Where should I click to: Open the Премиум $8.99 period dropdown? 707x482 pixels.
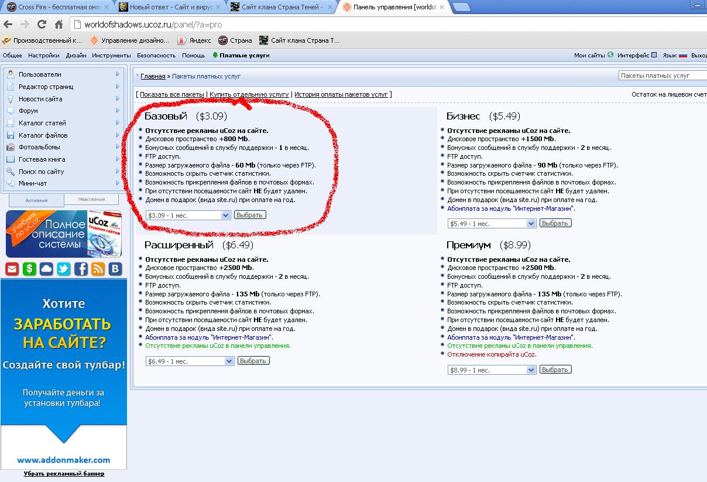(492, 370)
